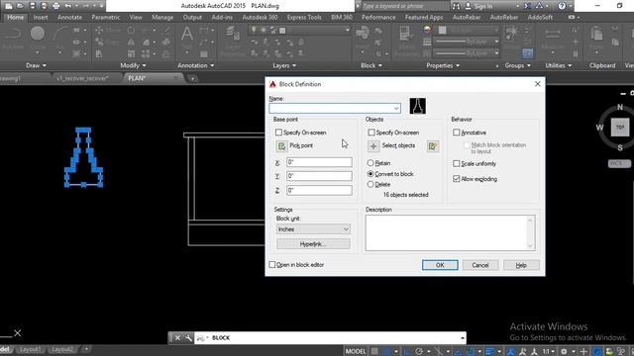
Task: Enable Specify On-screen under Base point
Action: [278, 133]
